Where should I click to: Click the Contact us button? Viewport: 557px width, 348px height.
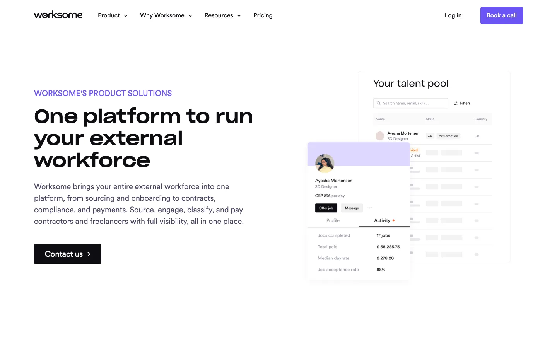68,254
